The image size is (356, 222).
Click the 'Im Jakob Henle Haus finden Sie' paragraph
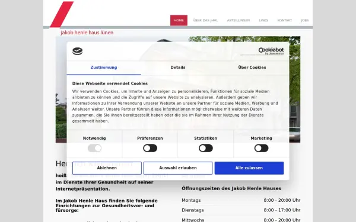pos(107,205)
